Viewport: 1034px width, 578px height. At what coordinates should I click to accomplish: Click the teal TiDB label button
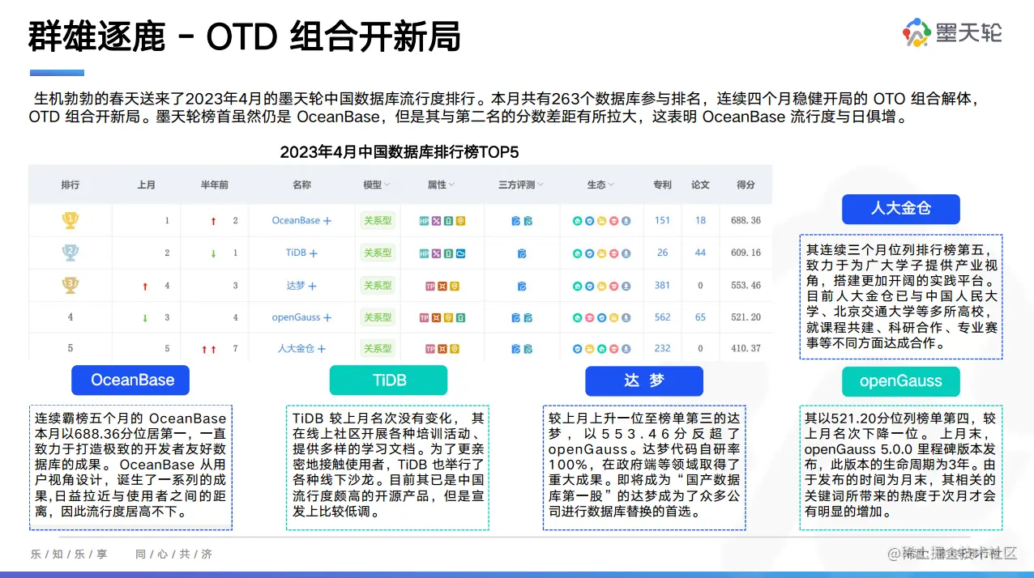point(388,380)
